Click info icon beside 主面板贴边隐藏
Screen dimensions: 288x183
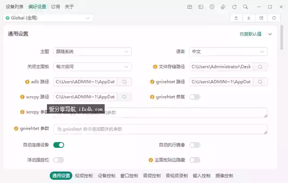tap(151, 160)
